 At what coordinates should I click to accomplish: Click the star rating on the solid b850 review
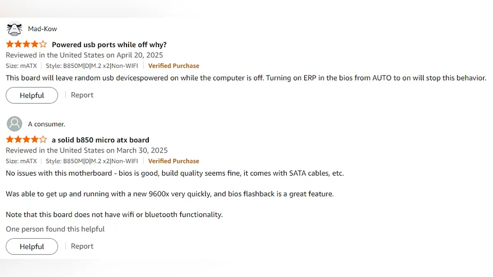tap(27, 140)
